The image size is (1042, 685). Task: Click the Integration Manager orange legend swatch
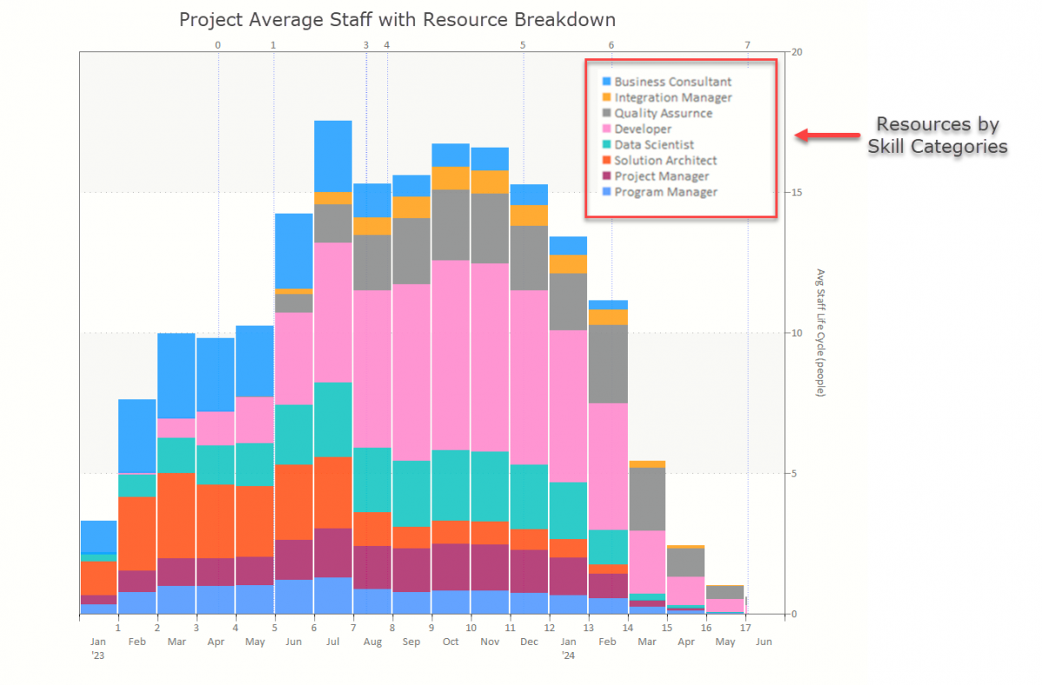click(x=607, y=97)
